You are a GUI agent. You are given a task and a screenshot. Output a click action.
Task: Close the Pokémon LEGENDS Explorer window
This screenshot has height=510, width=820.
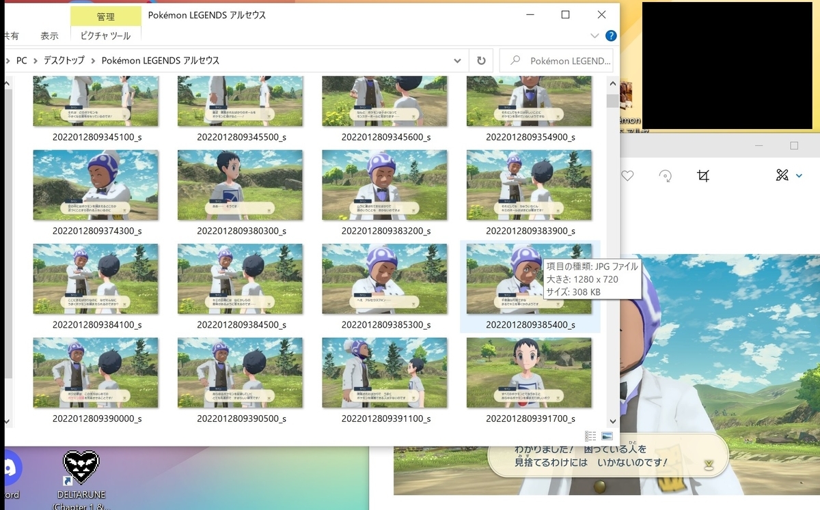coord(601,15)
